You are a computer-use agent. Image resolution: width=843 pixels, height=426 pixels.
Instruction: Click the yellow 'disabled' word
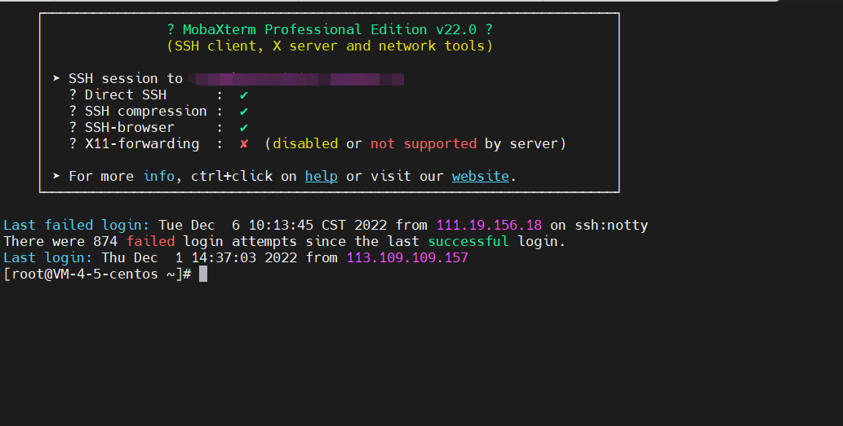click(304, 143)
